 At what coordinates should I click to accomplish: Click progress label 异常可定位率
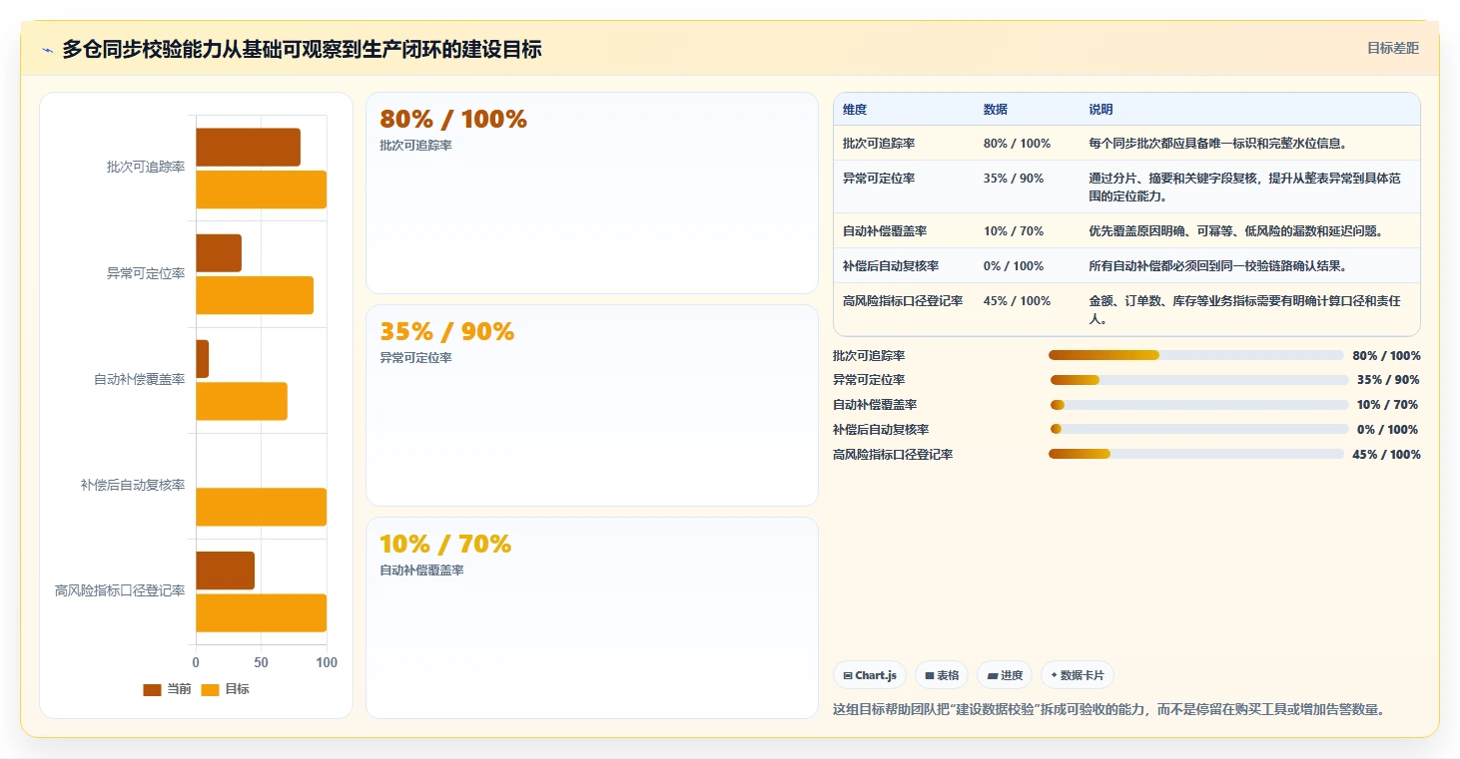tap(869, 380)
